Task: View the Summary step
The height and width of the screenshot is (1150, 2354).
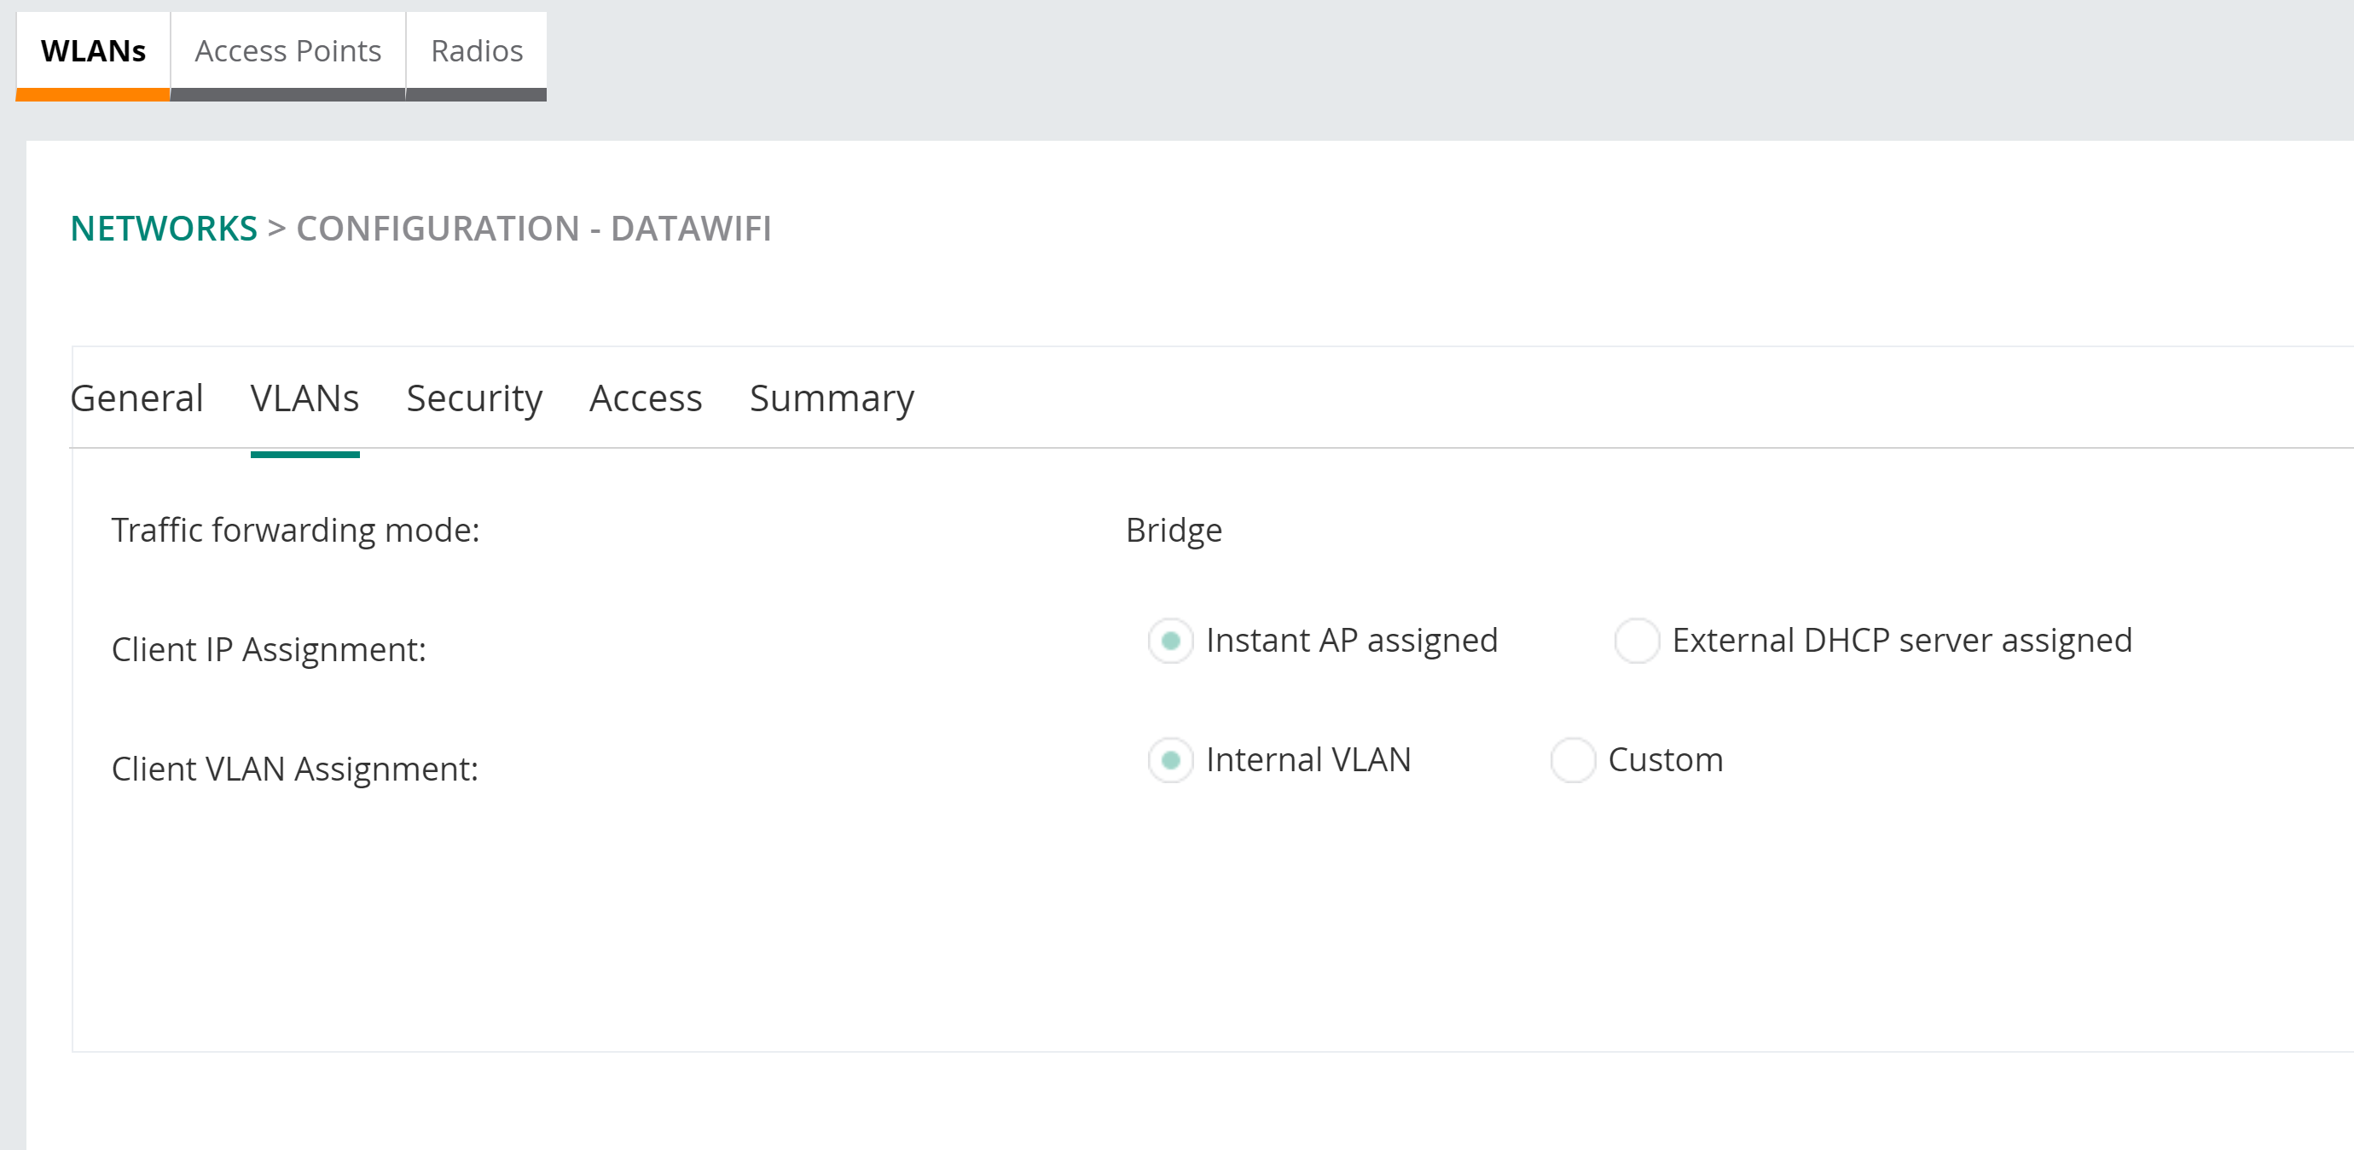Action: pyautogui.click(x=832, y=398)
